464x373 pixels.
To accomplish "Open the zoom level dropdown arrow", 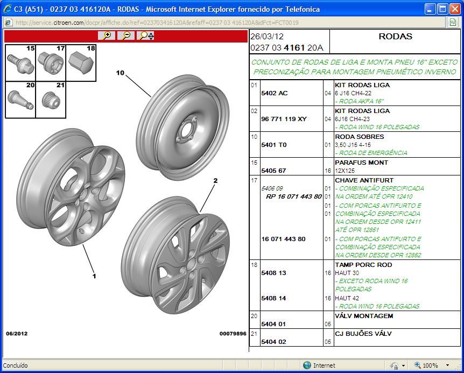I will 447,365.
